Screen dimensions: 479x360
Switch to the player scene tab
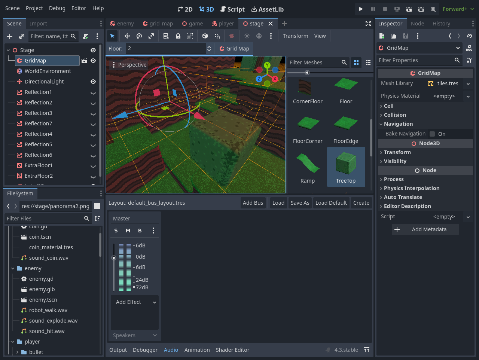click(x=223, y=24)
